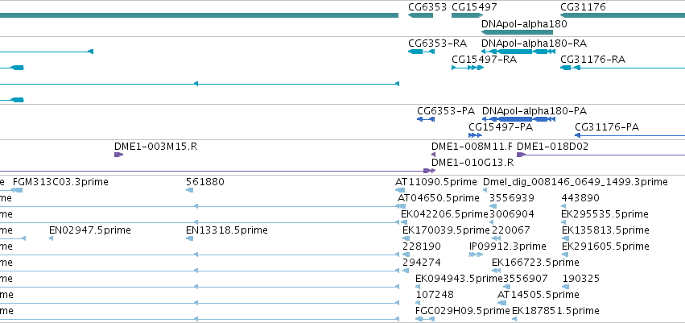Click the DNApol-alpha180-PA coding feature
The height and width of the screenshot is (323, 685).
pyautogui.click(x=518, y=119)
